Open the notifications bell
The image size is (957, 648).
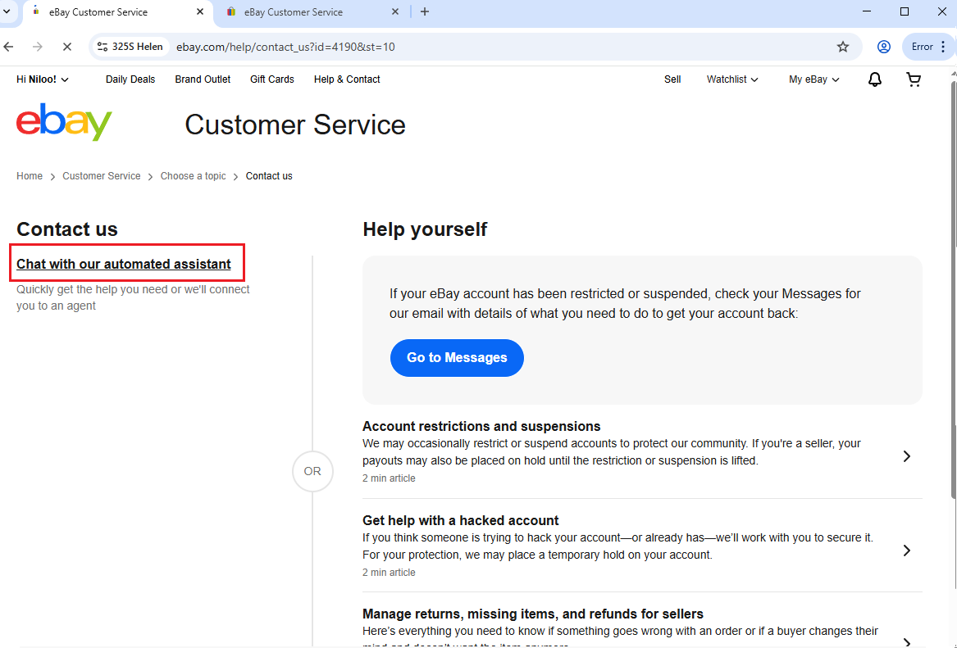pos(875,79)
